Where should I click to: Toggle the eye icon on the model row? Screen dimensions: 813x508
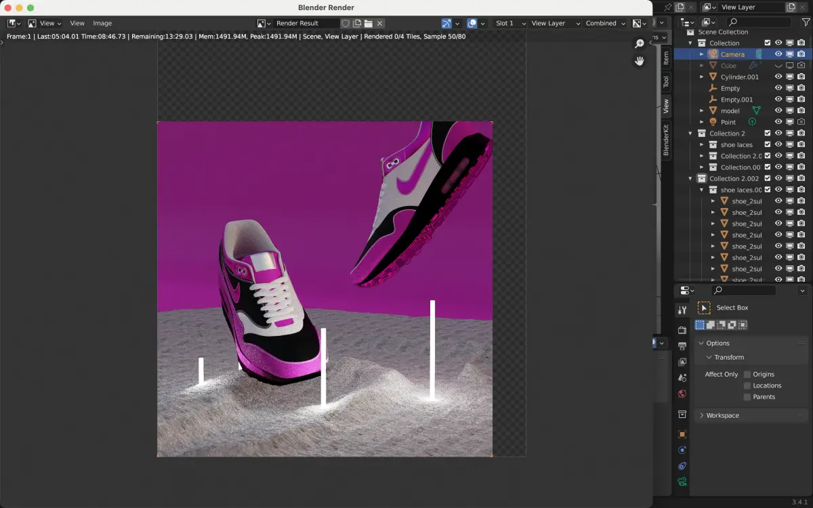coord(778,110)
